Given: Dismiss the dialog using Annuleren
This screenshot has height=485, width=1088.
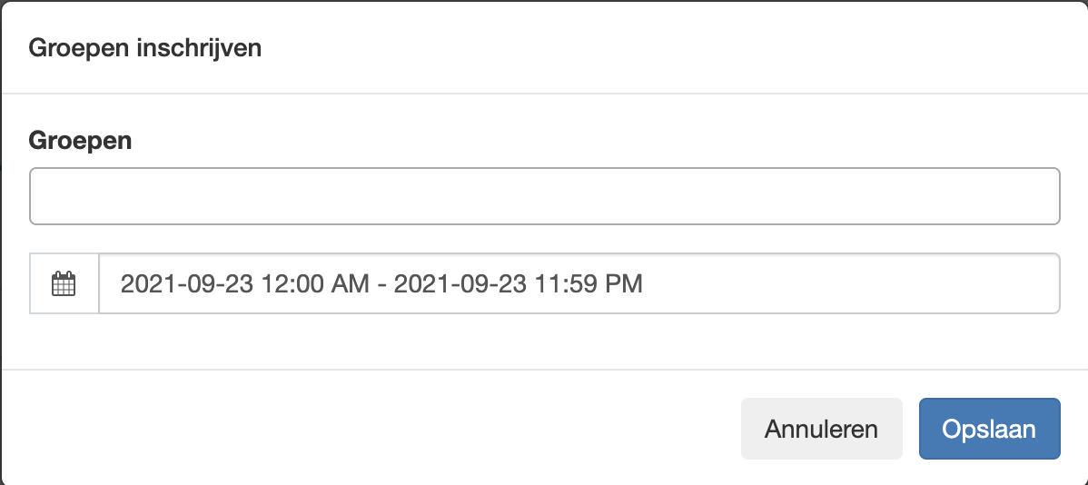Looking at the screenshot, I should point(822,429).
